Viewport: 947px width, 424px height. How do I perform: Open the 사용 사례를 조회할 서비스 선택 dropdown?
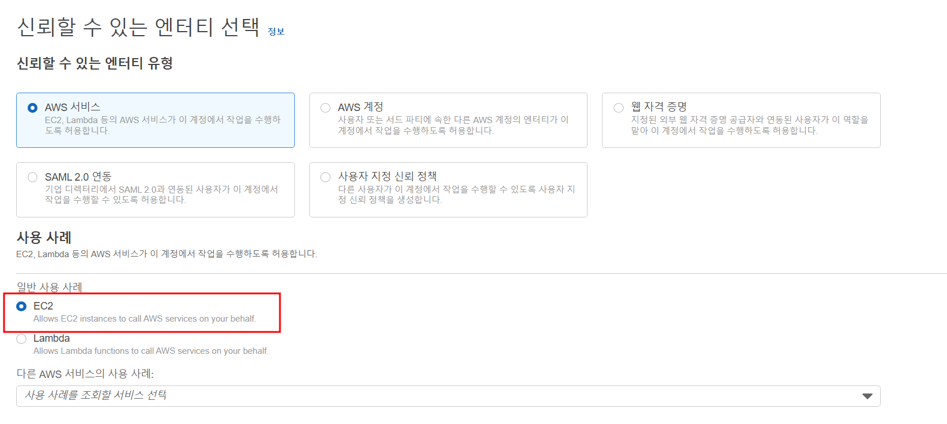tap(448, 396)
